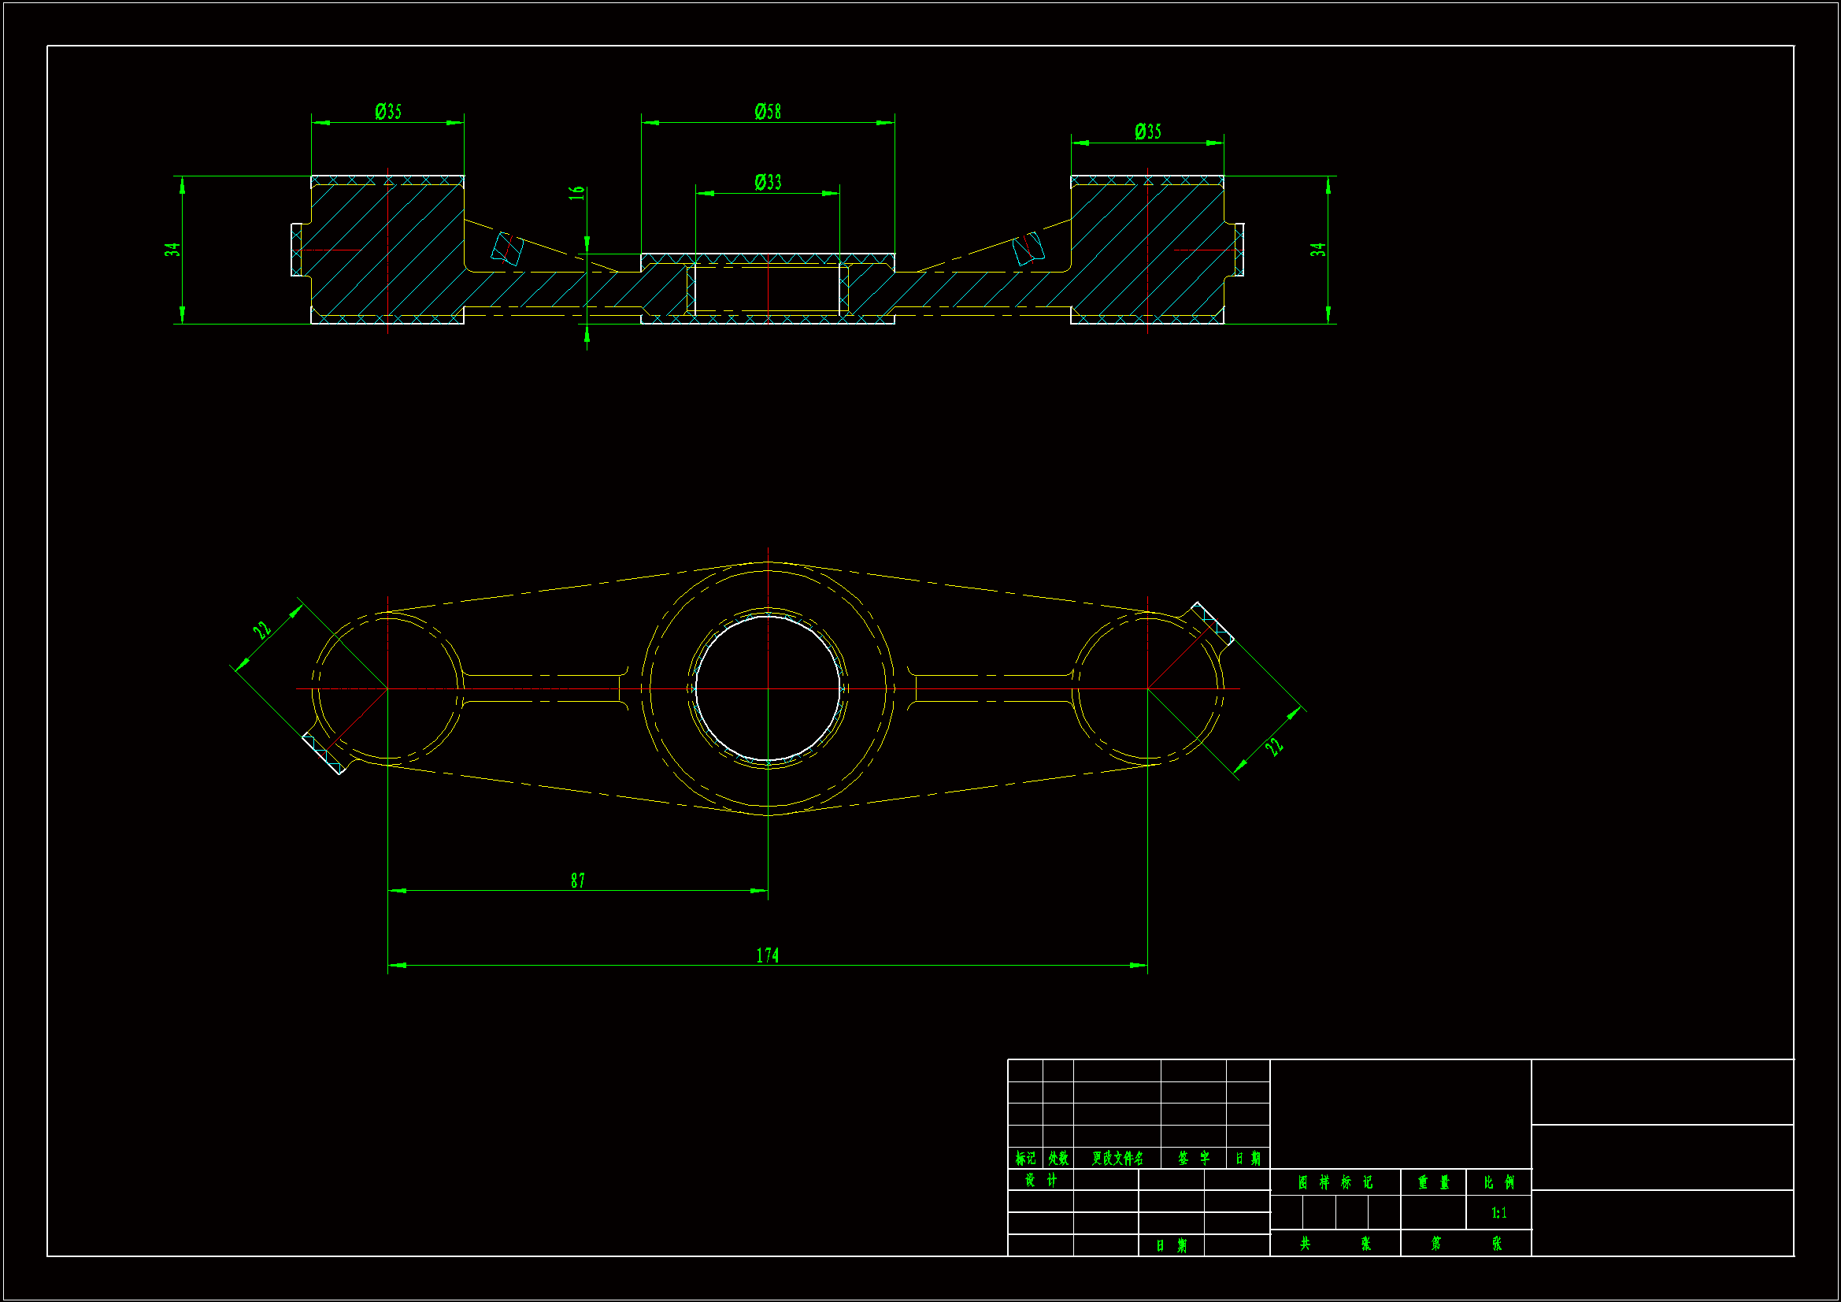Select the left Ø35 dimension in section view
This screenshot has height=1302, width=1841.
coord(388,112)
